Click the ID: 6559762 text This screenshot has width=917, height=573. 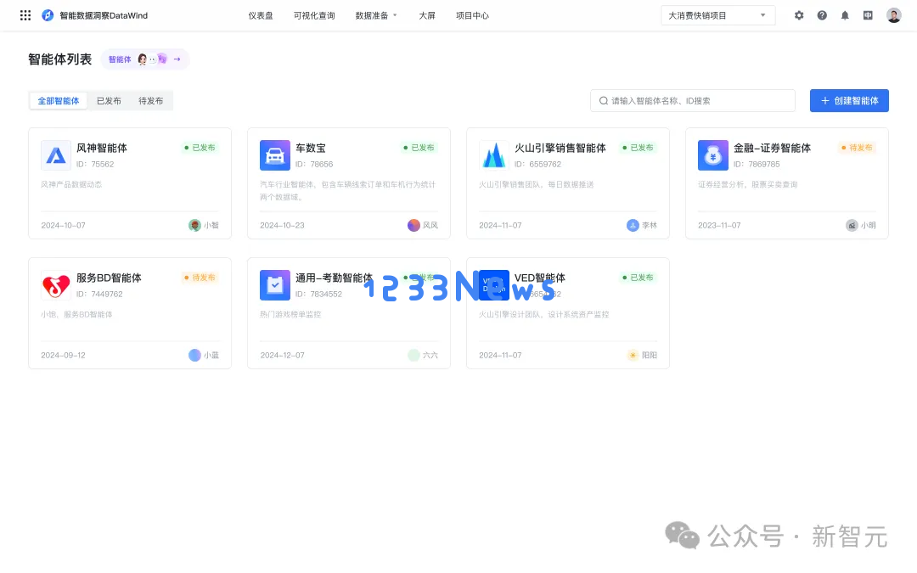pyautogui.click(x=538, y=165)
